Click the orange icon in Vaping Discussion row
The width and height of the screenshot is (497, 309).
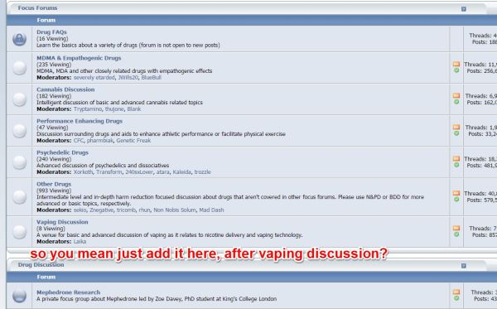click(x=456, y=228)
